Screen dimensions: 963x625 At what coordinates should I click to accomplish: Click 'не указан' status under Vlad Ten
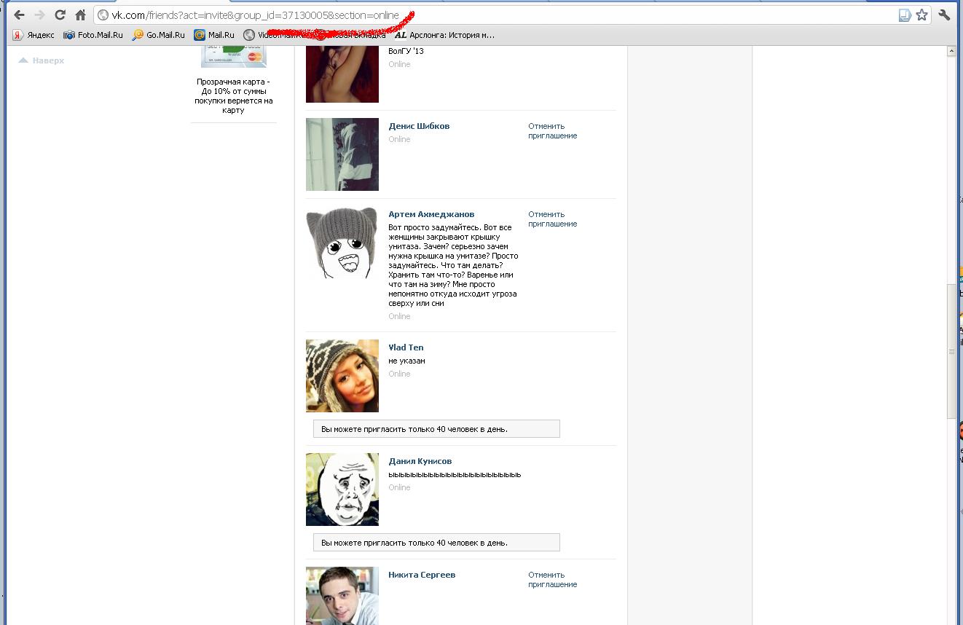click(406, 361)
